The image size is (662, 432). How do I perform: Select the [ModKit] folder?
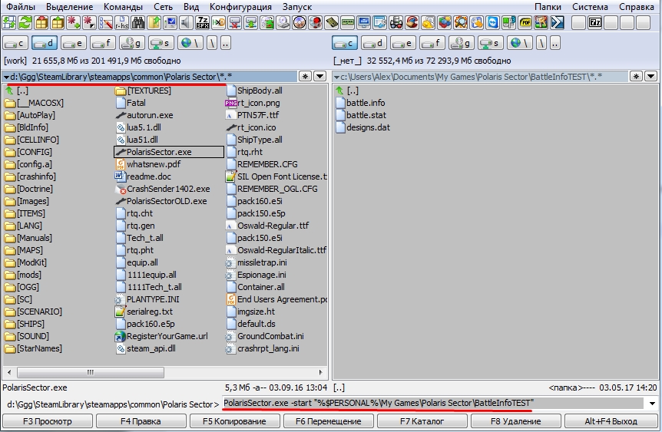click(x=26, y=262)
